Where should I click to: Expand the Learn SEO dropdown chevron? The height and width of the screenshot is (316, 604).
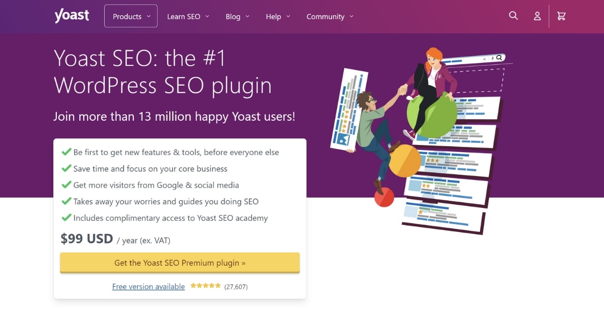click(207, 16)
